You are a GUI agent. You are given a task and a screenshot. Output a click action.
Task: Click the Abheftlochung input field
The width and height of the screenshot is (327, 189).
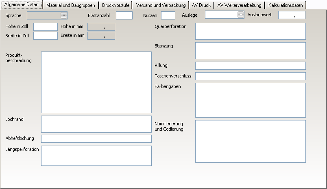pos(96,139)
